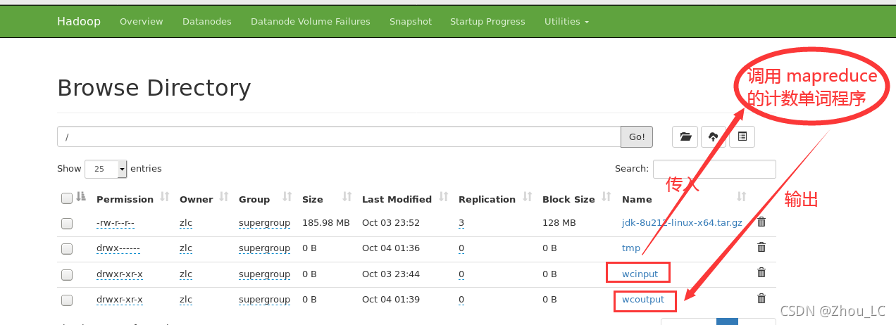Open the Show entries count dropdown
Image resolution: width=896 pixels, height=325 pixels.
tap(106, 169)
